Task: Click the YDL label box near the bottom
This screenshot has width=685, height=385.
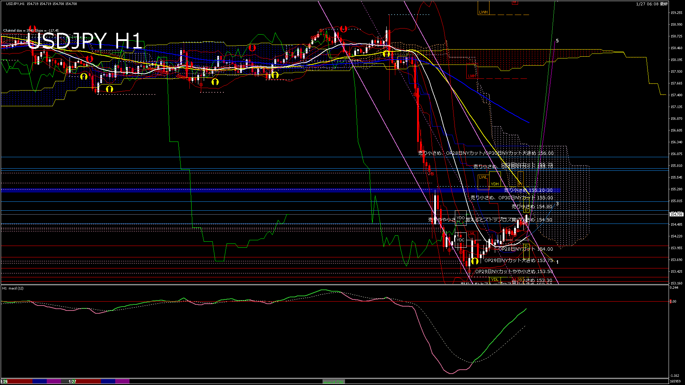Action: pyautogui.click(x=495, y=280)
